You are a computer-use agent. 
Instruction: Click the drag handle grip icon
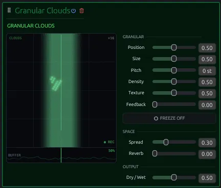click(x=9, y=10)
